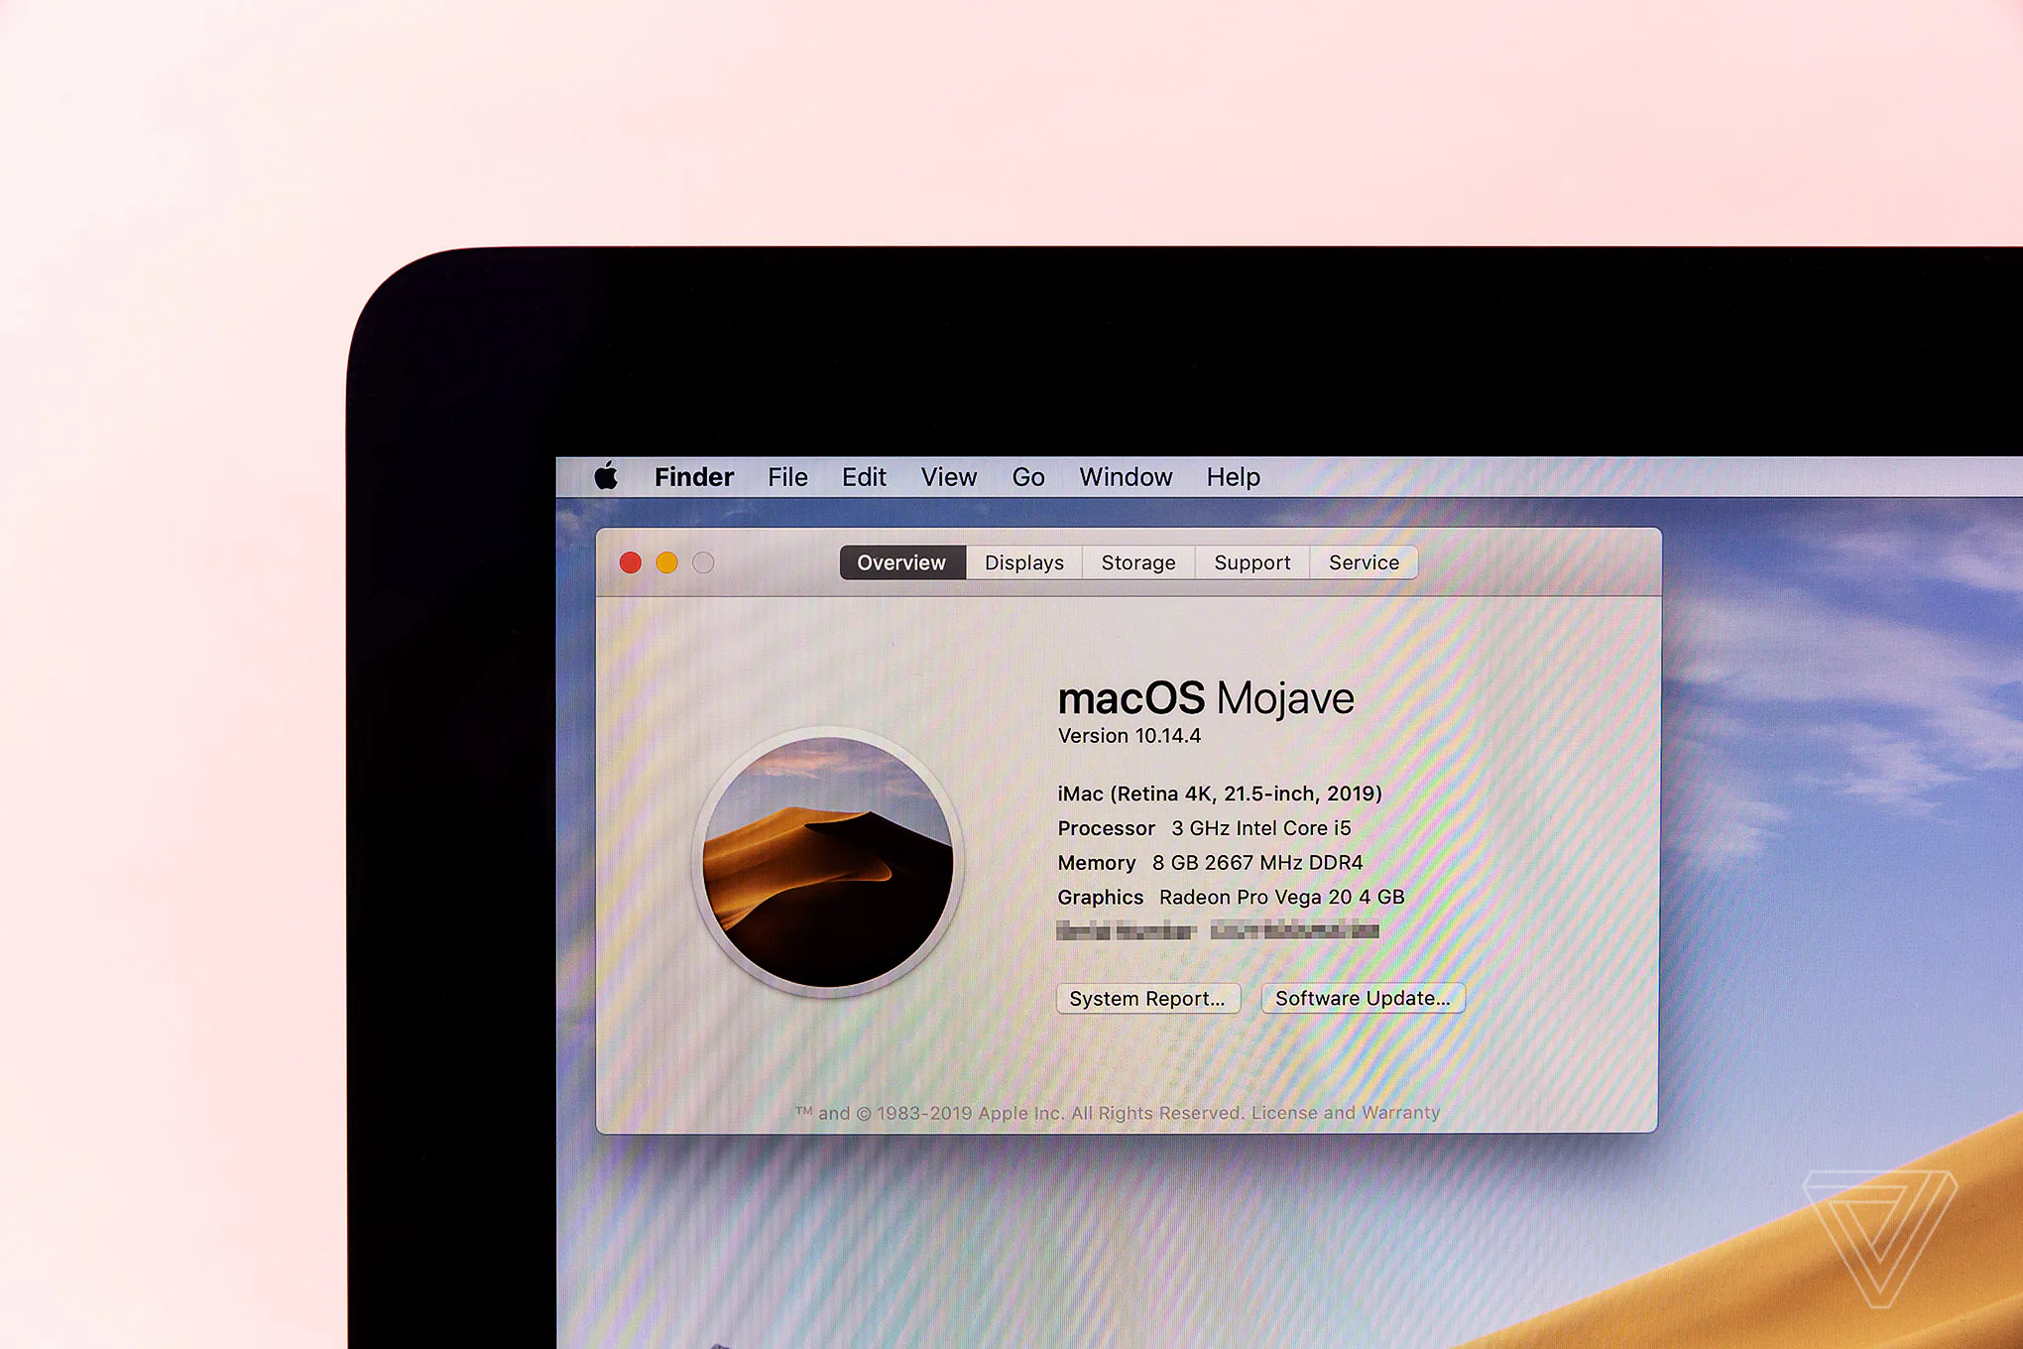Image resolution: width=2023 pixels, height=1349 pixels.
Task: Close the About This Mac window
Action: point(631,562)
